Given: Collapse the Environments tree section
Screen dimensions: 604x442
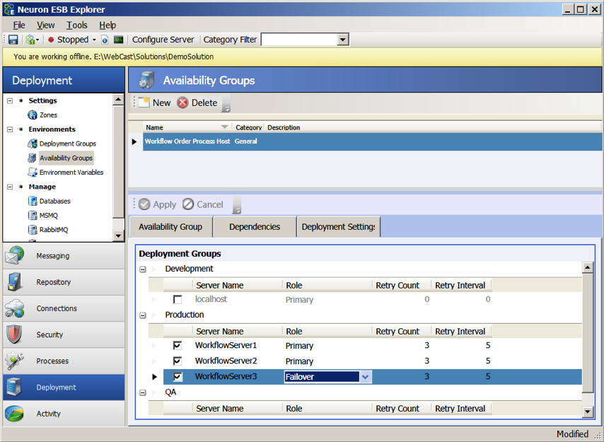Looking at the screenshot, I should point(10,129).
